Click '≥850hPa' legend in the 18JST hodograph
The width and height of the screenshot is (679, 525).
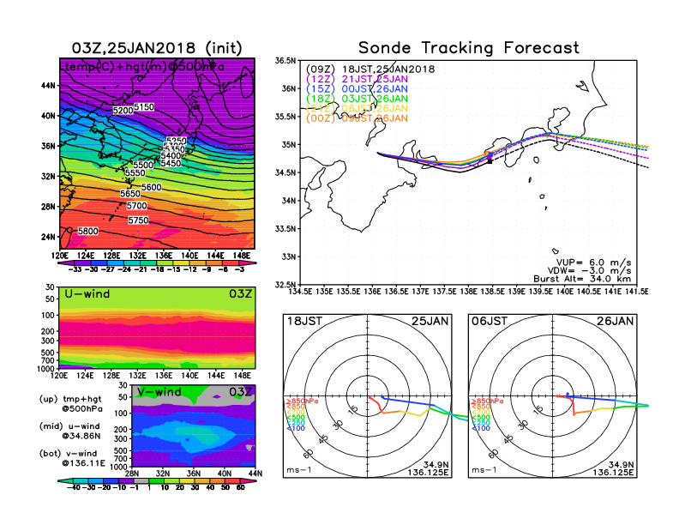[302, 401]
